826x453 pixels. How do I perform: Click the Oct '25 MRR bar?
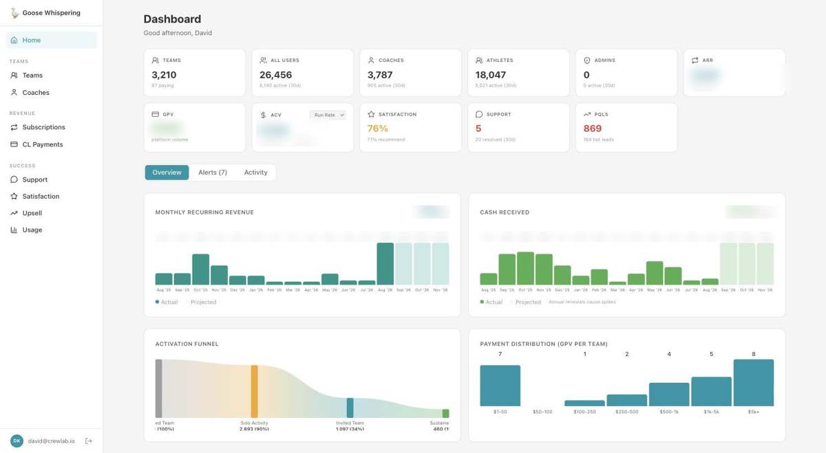(x=201, y=269)
